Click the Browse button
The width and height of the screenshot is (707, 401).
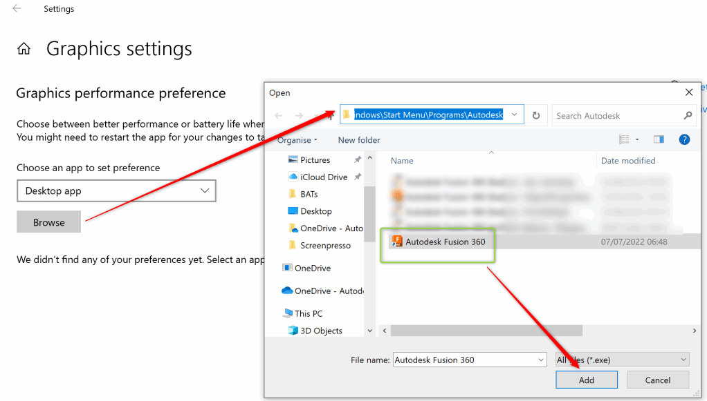click(48, 222)
